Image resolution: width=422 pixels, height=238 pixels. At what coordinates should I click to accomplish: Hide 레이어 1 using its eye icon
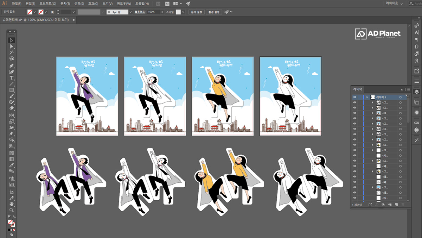tap(354, 97)
